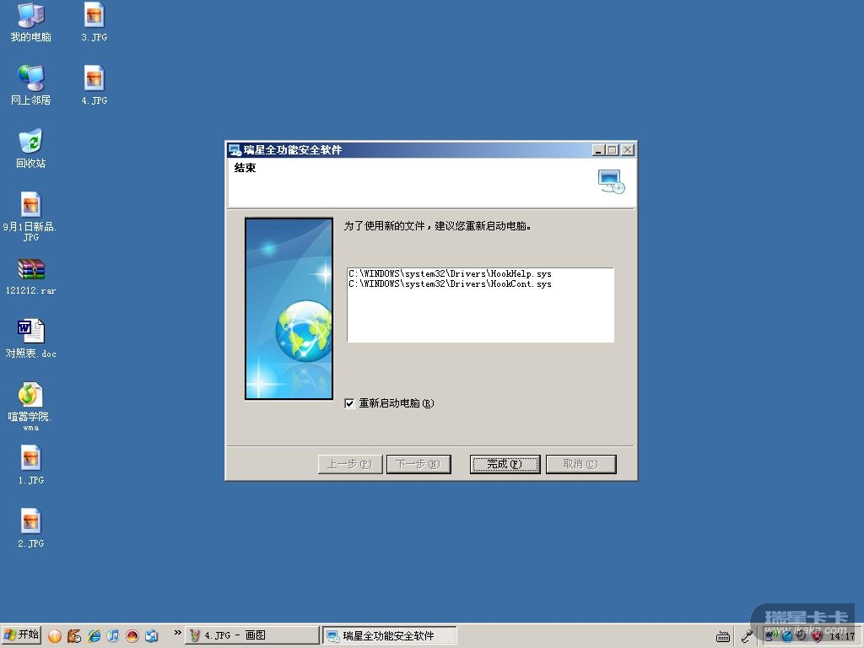Click the first orange quick launch icon
The height and width of the screenshot is (648, 864).
point(55,636)
